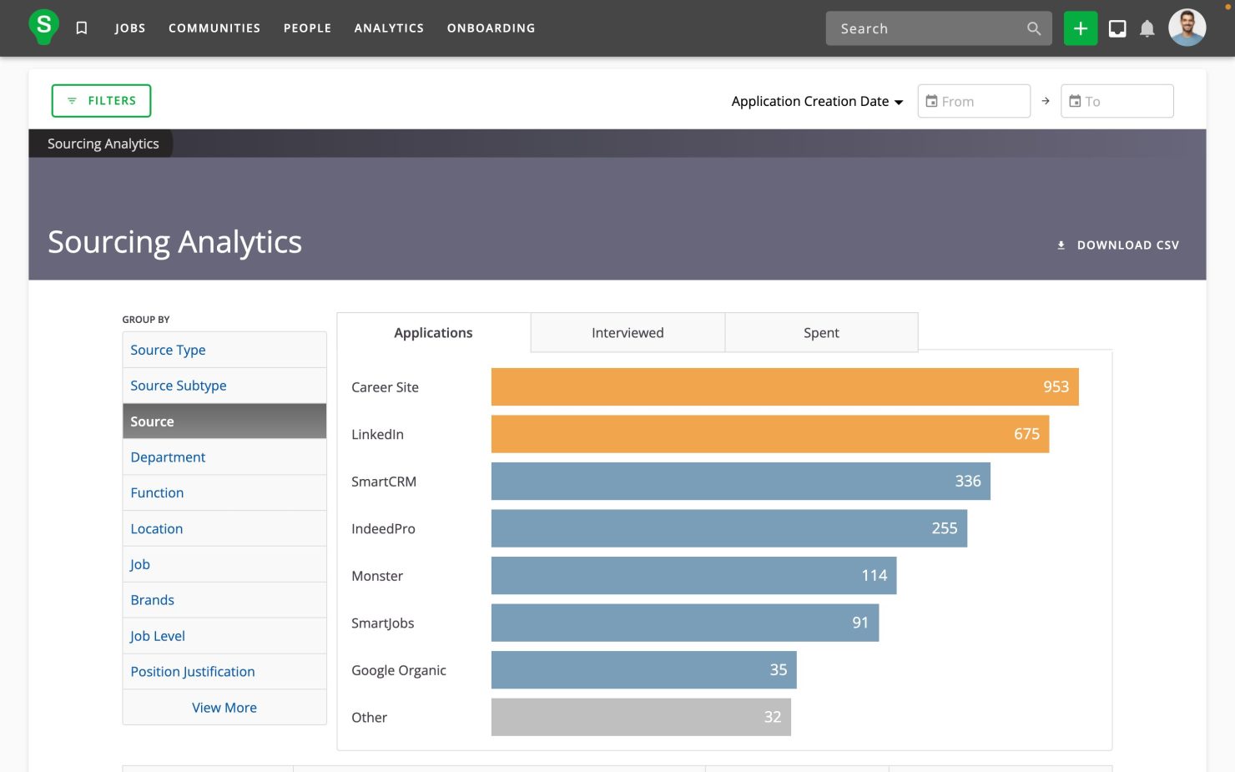Click the IndeedPro row label
This screenshot has width=1235, height=772.
[383, 528]
